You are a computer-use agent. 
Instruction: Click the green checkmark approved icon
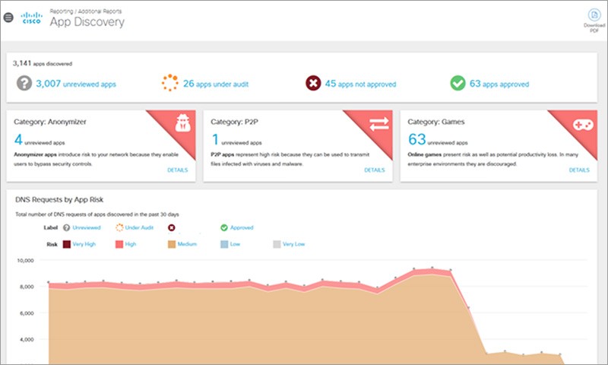(x=458, y=84)
